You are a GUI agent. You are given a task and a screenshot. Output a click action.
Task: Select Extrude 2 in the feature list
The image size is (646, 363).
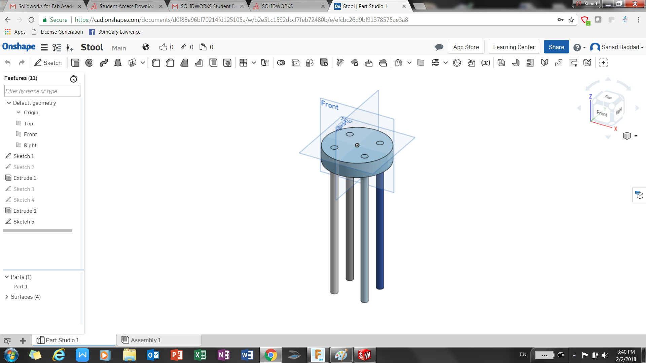[x=25, y=211]
